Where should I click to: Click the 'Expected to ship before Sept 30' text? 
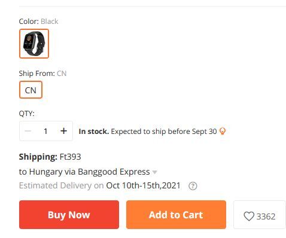click(x=164, y=132)
